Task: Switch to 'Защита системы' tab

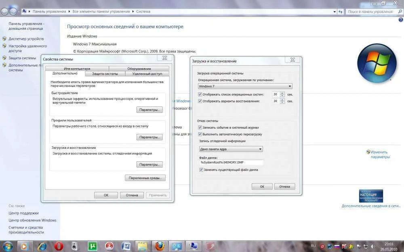Action: tap(105, 73)
